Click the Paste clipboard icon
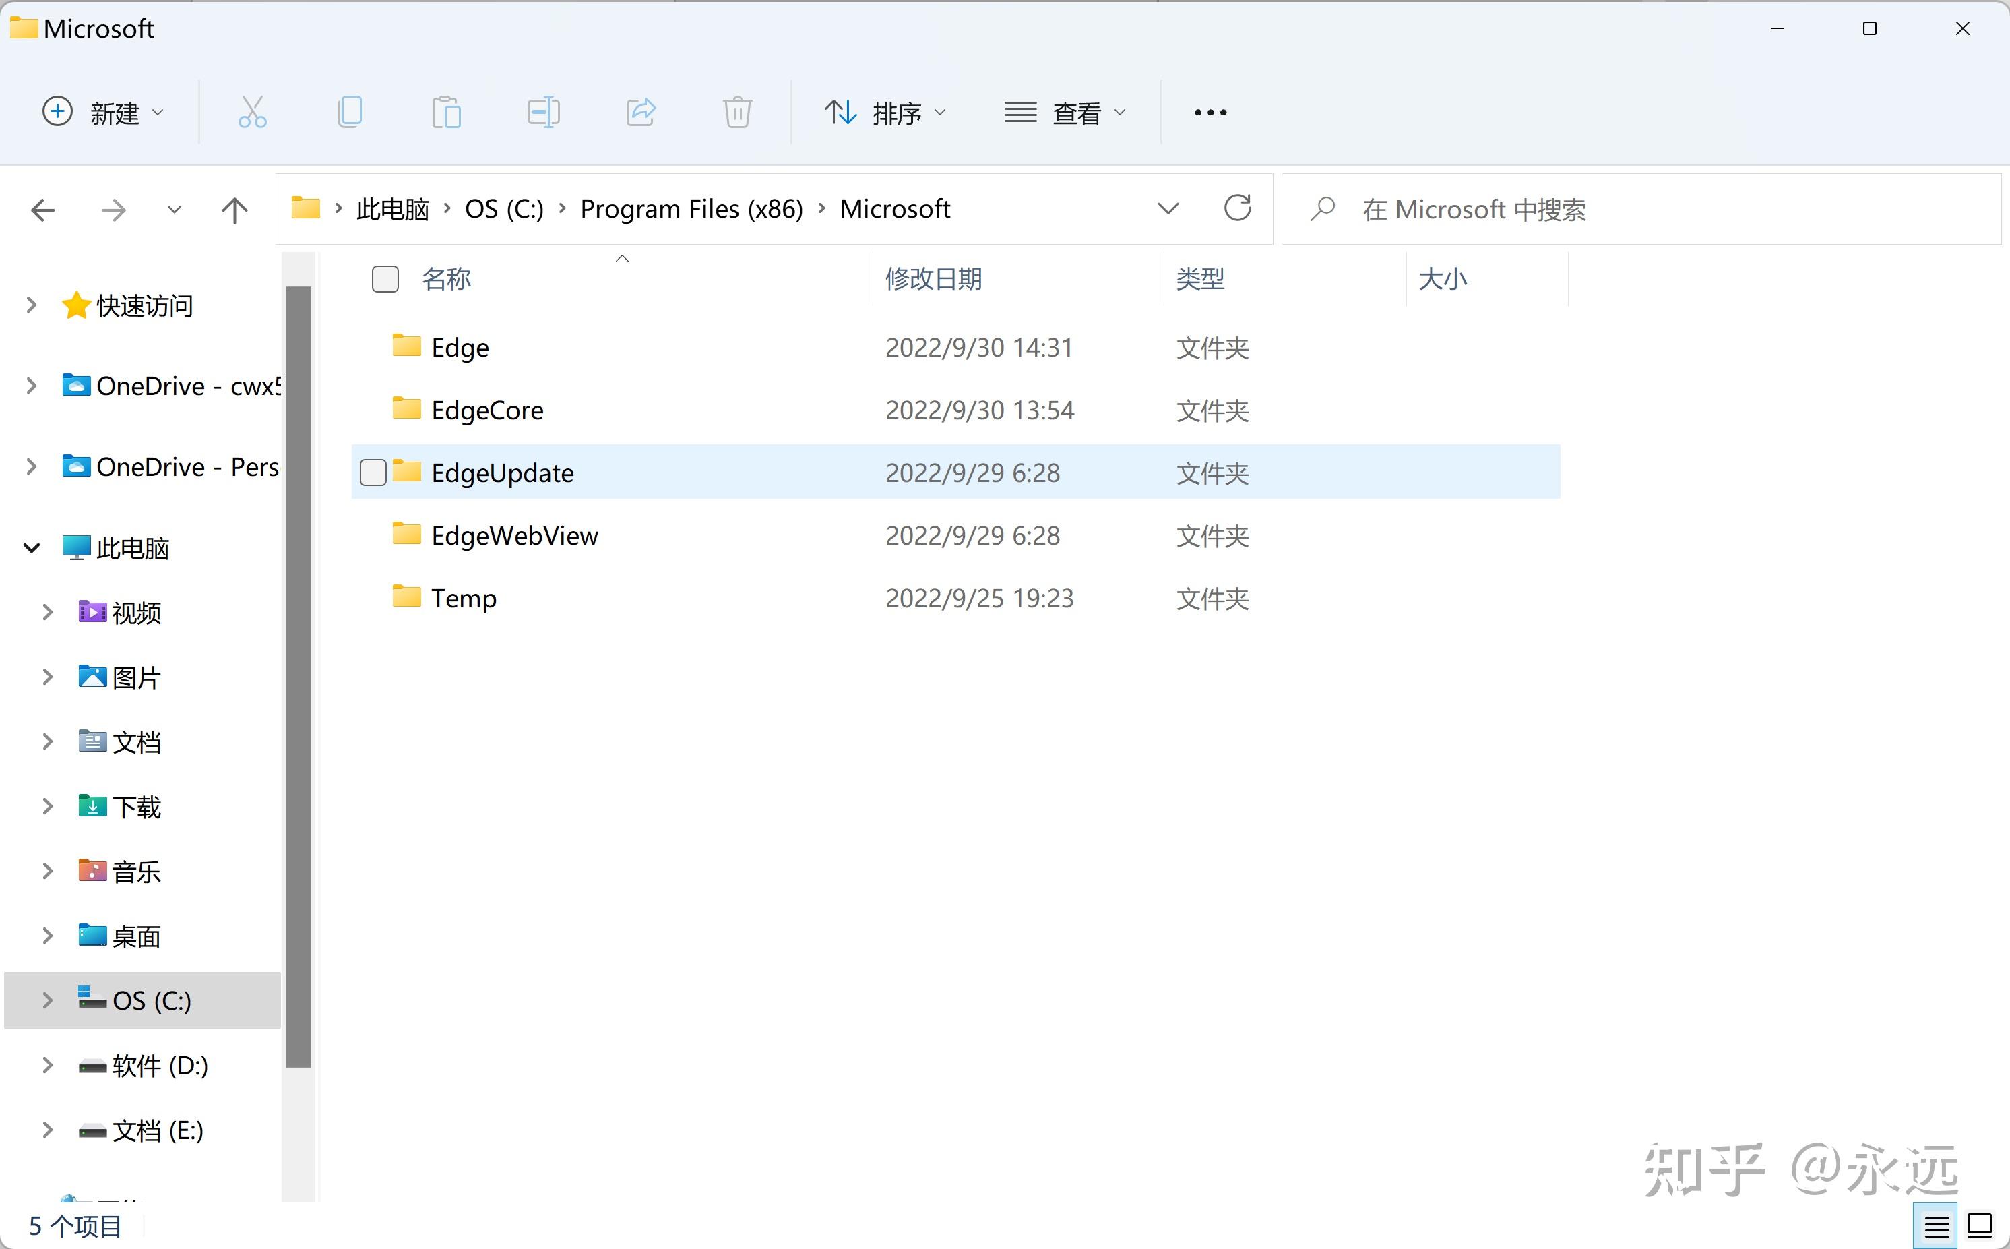The width and height of the screenshot is (2010, 1249). coord(446,113)
